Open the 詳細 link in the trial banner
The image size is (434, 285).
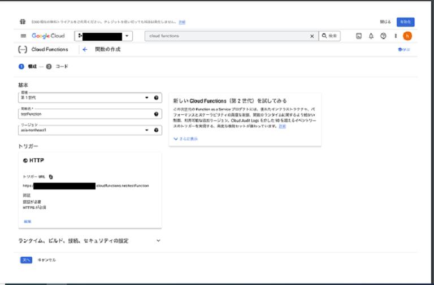tap(182, 22)
